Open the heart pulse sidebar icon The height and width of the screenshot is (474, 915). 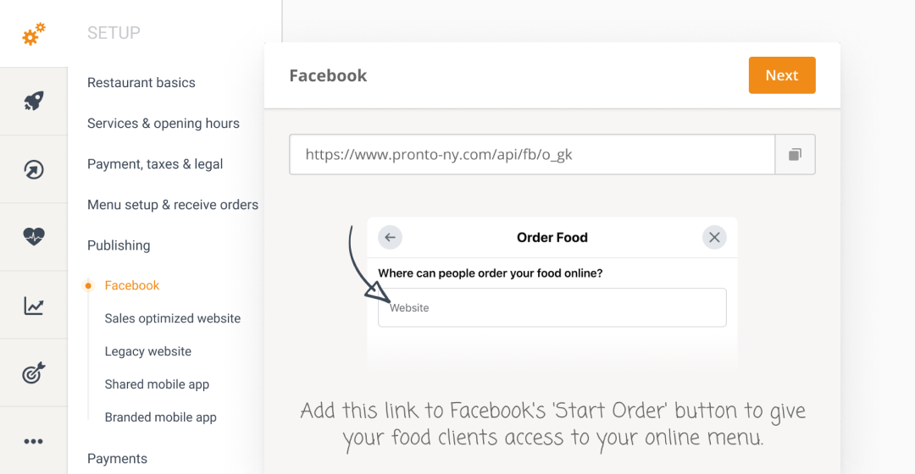pyautogui.click(x=34, y=237)
